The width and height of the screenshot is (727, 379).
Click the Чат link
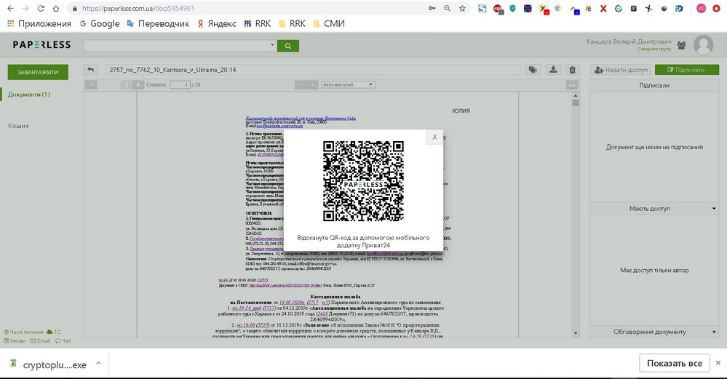pos(63,340)
